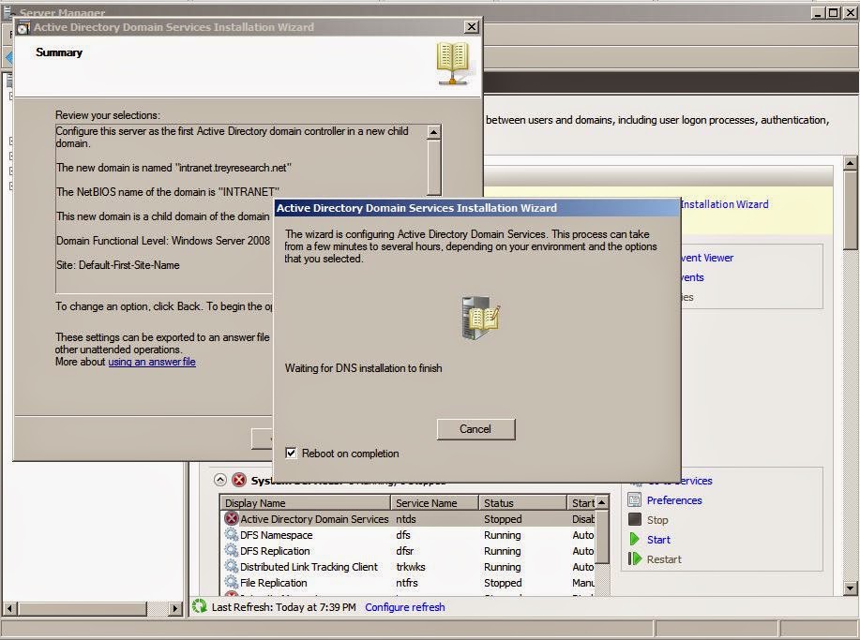Click the summary selections scrollbar thumb
The width and height of the screenshot is (860, 640).
pos(434,167)
